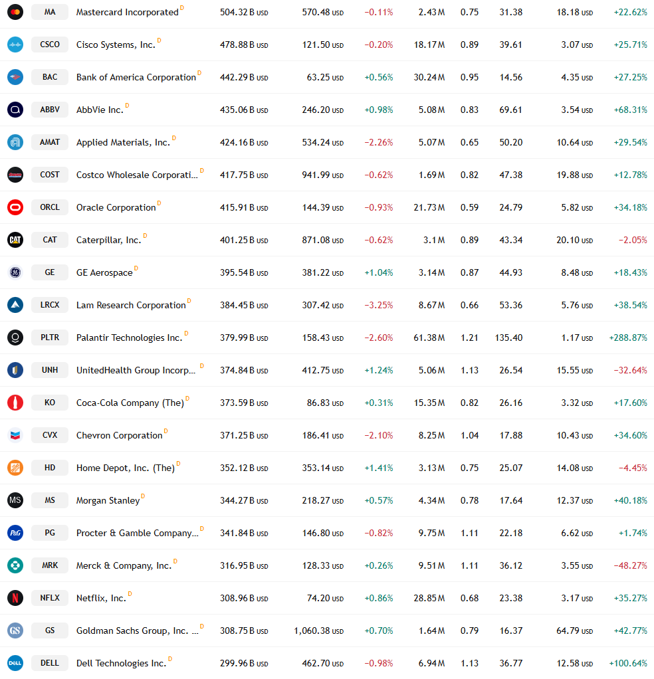Click Goldman Sachs EPS 64.79 USD
The width and height of the screenshot is (654, 679).
tap(574, 630)
